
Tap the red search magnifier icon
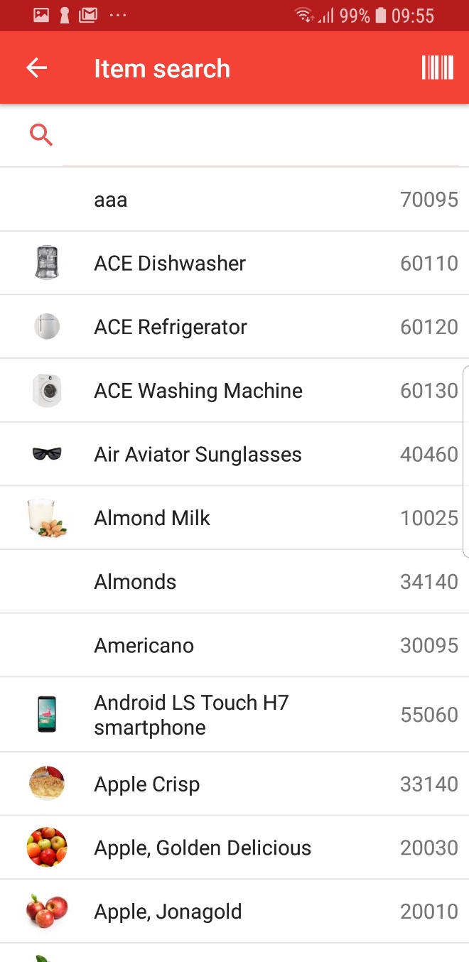41,134
